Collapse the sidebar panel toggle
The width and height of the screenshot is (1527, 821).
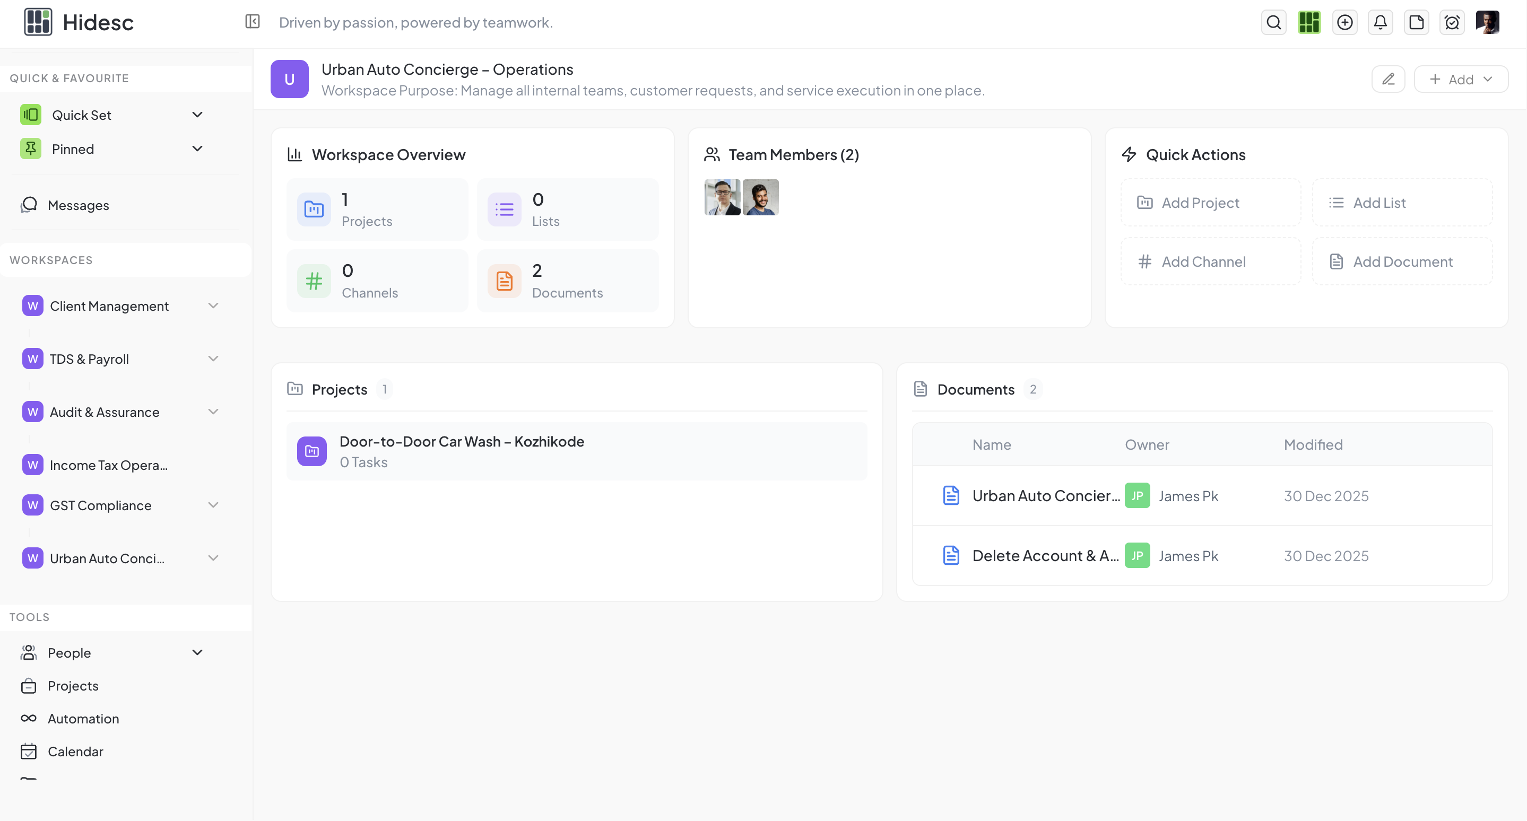pos(253,22)
